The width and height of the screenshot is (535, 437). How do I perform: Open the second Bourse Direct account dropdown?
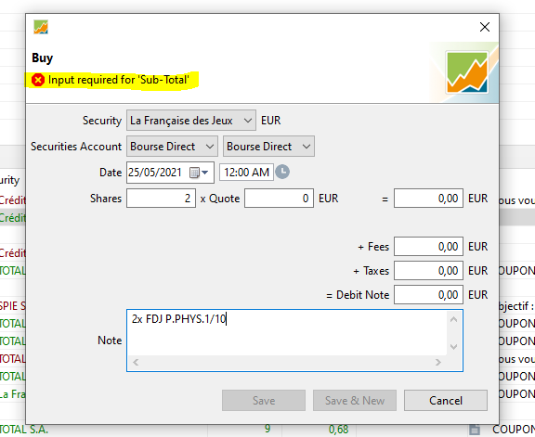tap(268, 147)
